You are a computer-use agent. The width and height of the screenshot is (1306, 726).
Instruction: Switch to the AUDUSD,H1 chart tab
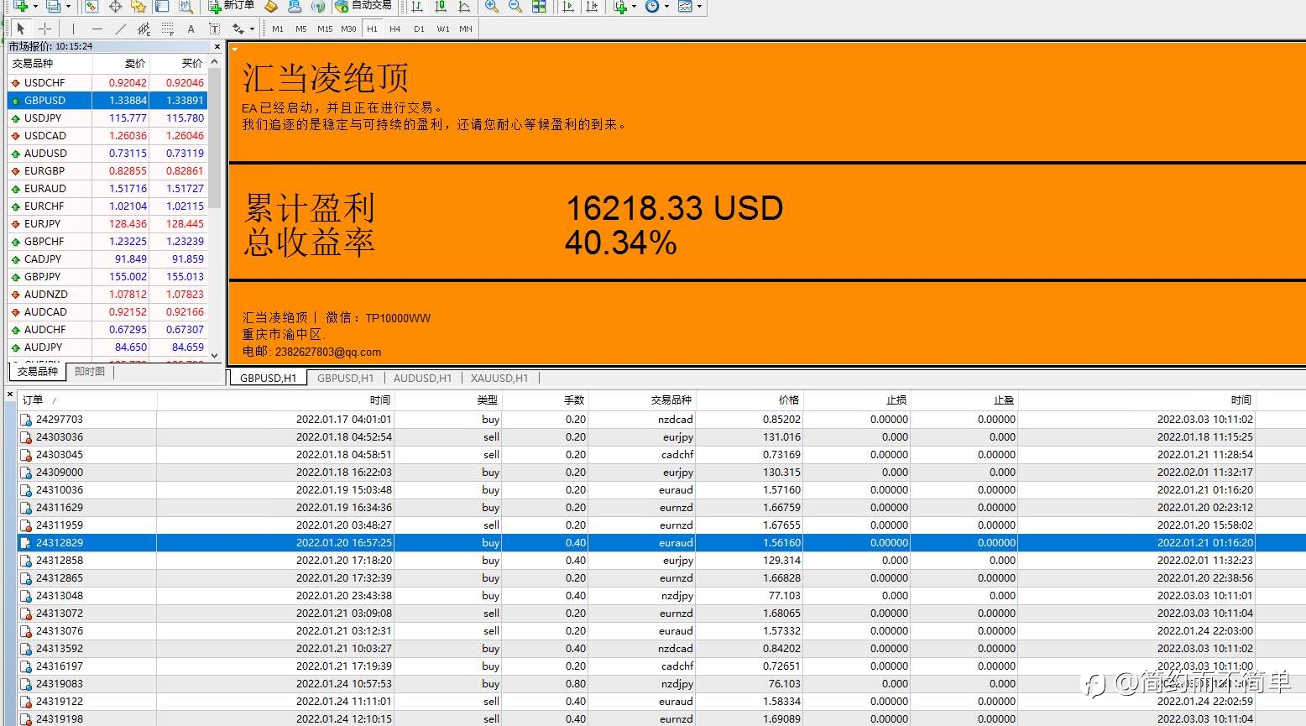(x=422, y=379)
